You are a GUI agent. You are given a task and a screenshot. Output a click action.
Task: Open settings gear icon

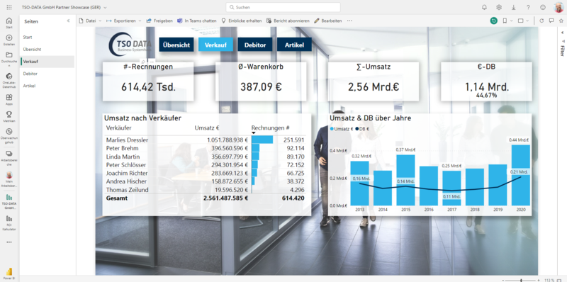(499, 7)
